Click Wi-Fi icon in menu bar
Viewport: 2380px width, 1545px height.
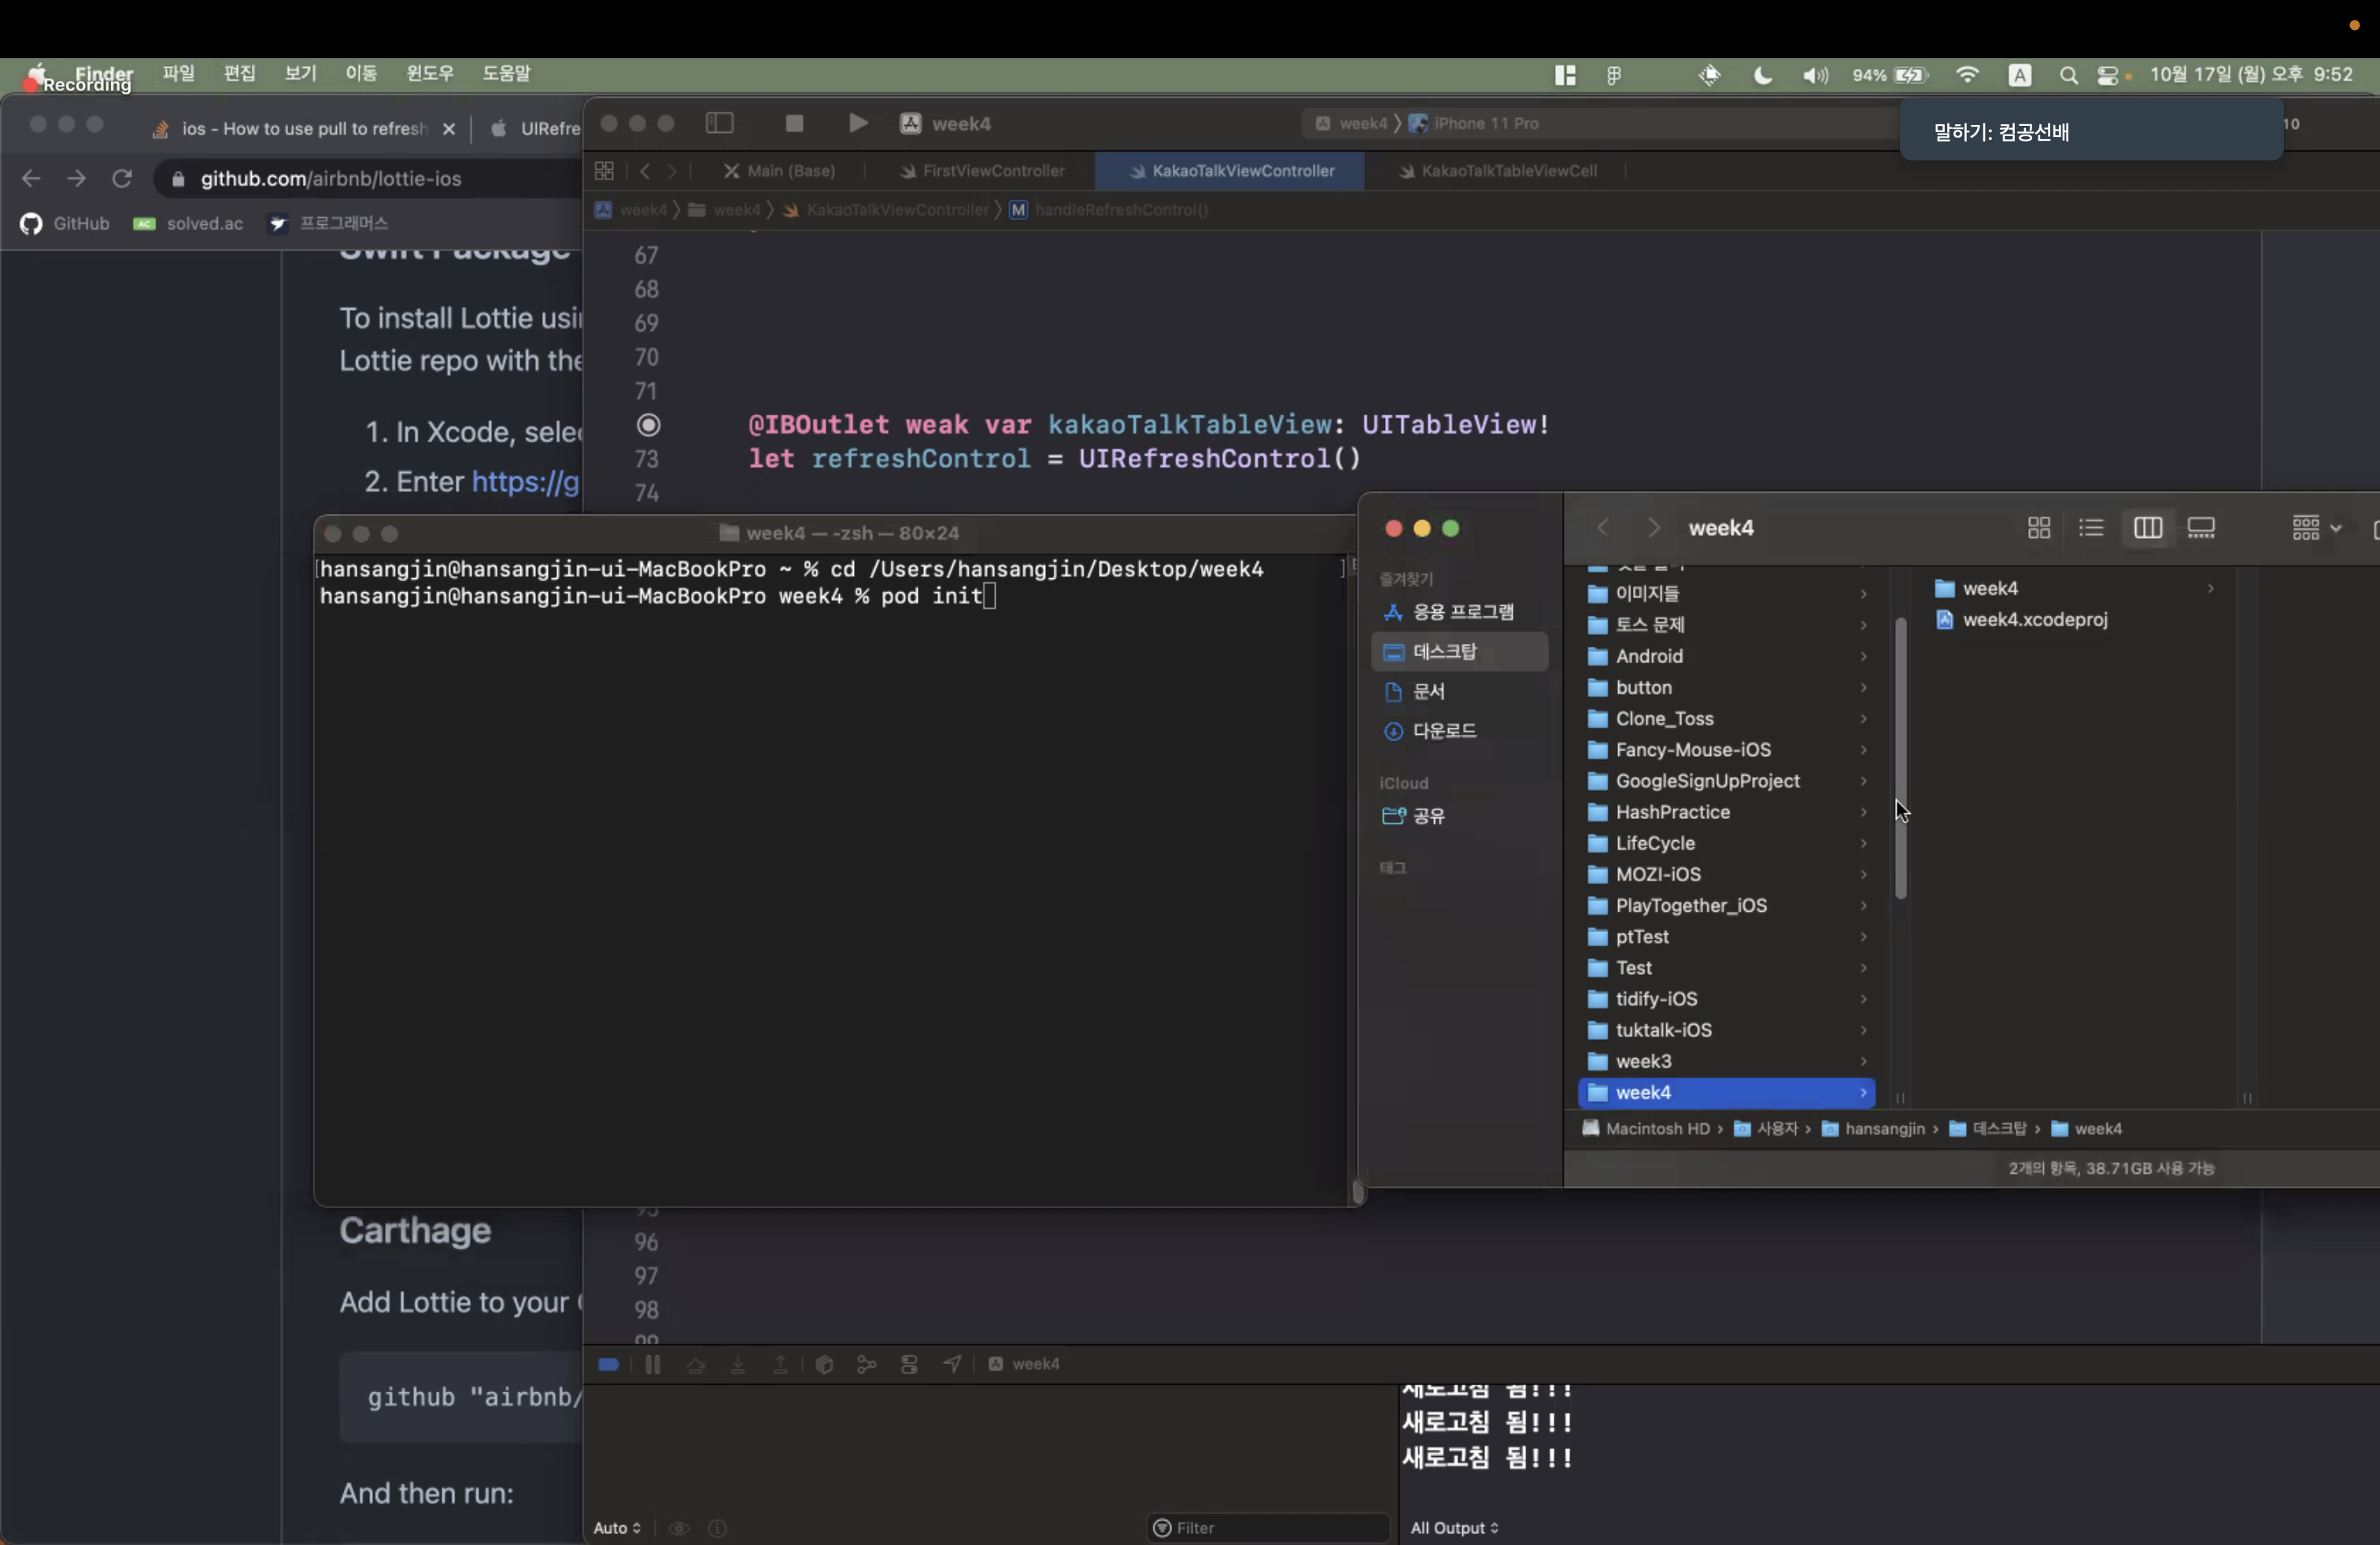coord(1967,75)
